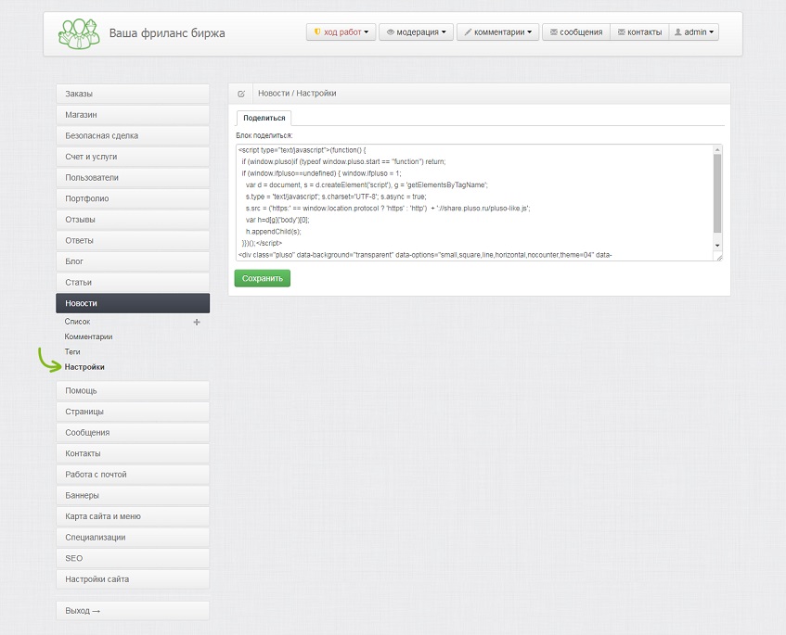This screenshot has height=635, width=786.
Task: Open Блог section
Action: pyautogui.click(x=133, y=261)
